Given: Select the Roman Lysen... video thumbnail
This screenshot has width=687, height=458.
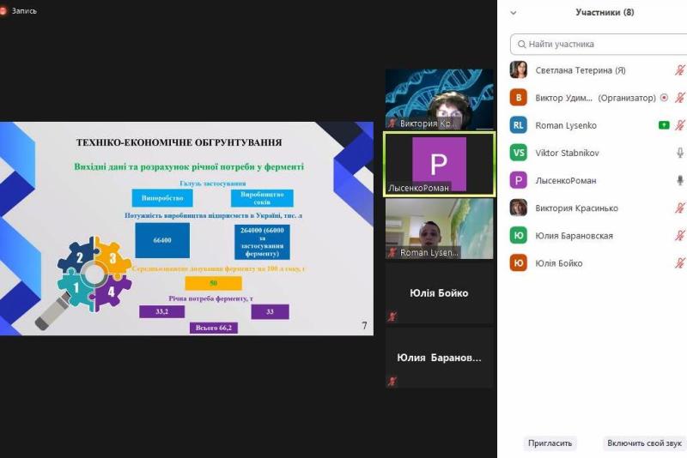Looking at the screenshot, I should click(440, 229).
